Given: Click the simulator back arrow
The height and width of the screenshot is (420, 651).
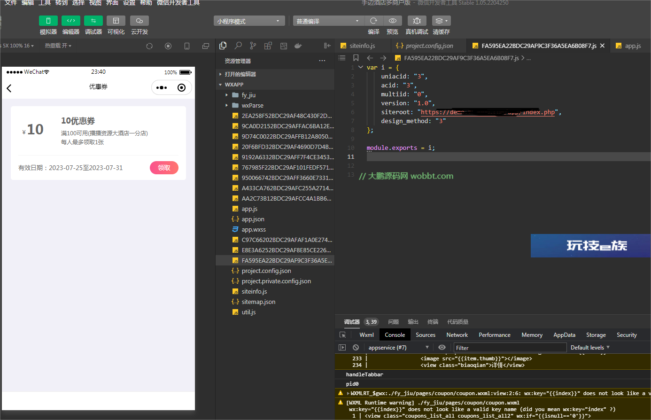Looking at the screenshot, I should pyautogui.click(x=9, y=88).
